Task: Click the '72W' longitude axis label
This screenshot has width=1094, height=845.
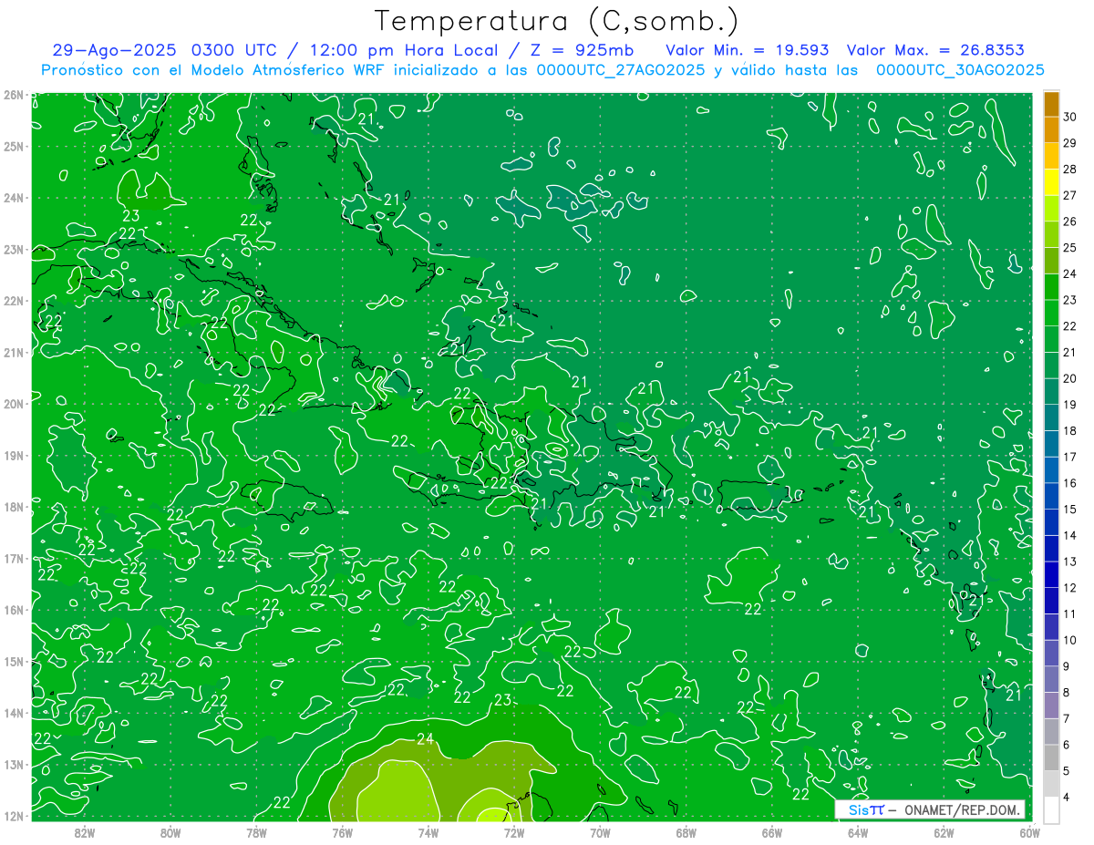Action: 514,832
